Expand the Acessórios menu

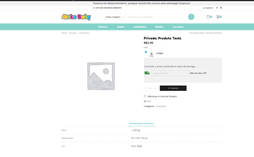coord(140,27)
